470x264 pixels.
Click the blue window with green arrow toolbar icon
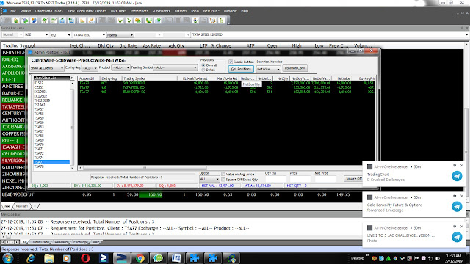coord(158,21)
